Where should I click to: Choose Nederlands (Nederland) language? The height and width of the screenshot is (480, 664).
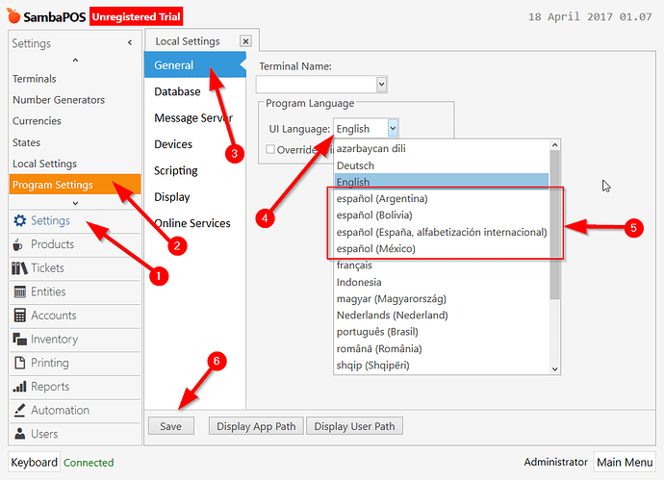442,316
